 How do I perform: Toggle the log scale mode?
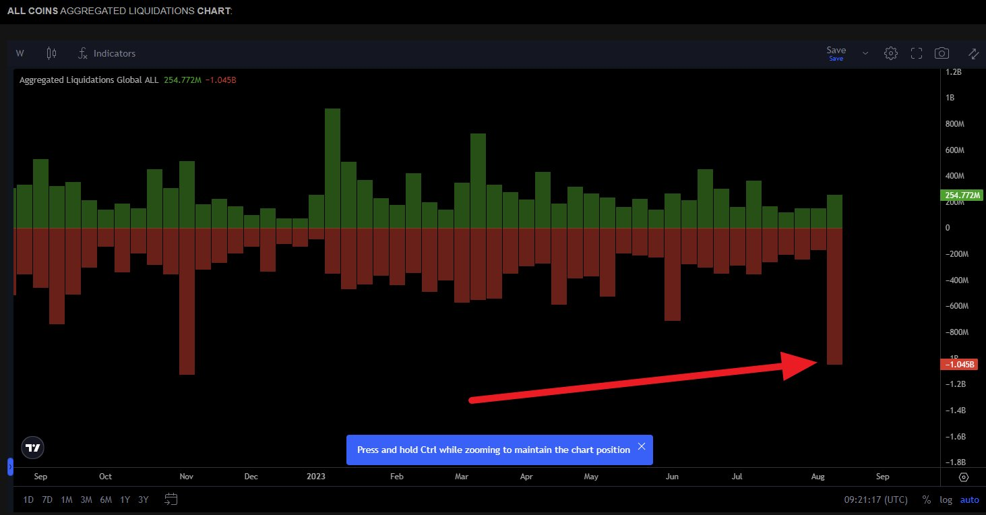pos(946,499)
